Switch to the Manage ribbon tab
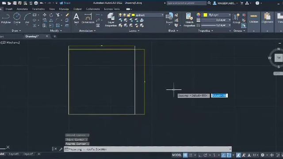283x159 pixels. 64,9
